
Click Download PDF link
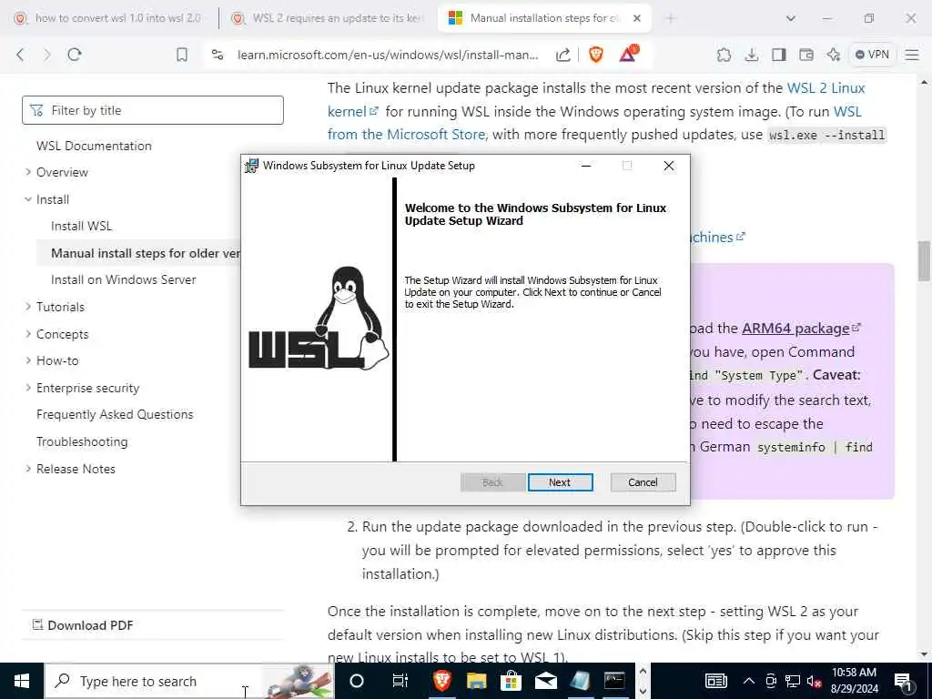point(83,625)
